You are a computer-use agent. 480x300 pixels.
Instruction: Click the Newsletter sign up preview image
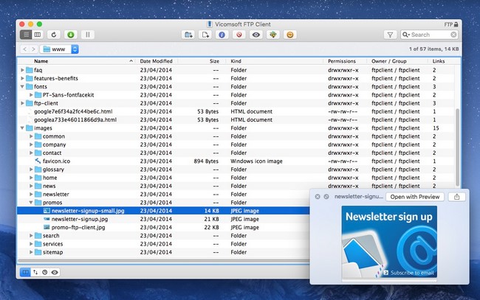(389, 242)
